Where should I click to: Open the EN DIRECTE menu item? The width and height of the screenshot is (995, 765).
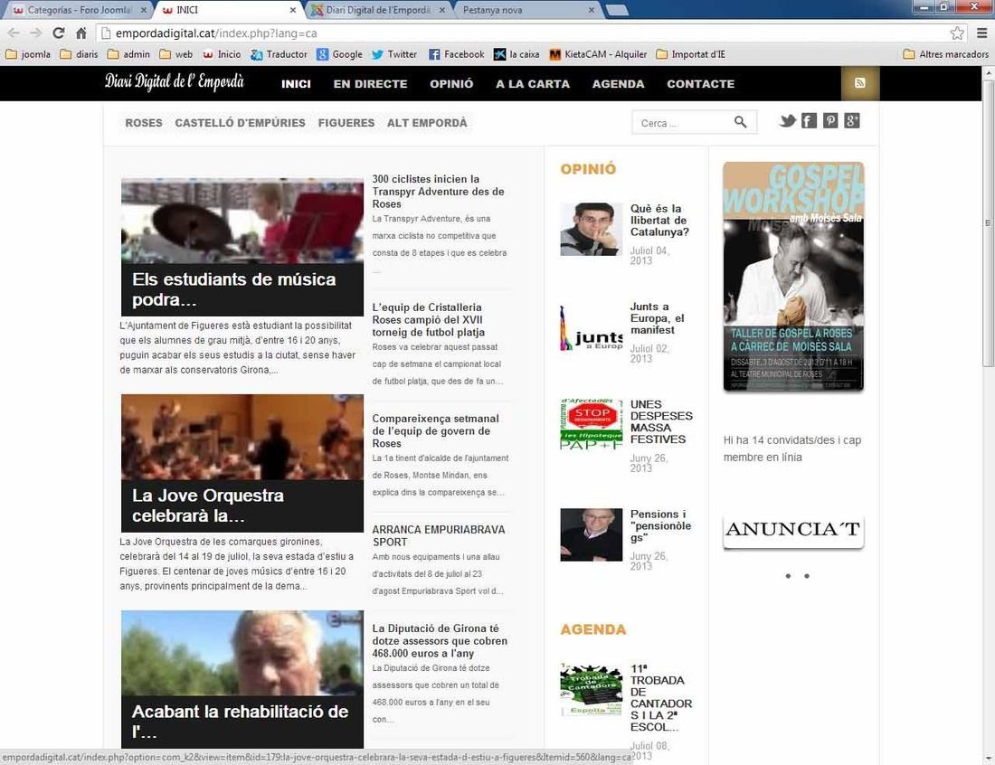pos(371,84)
